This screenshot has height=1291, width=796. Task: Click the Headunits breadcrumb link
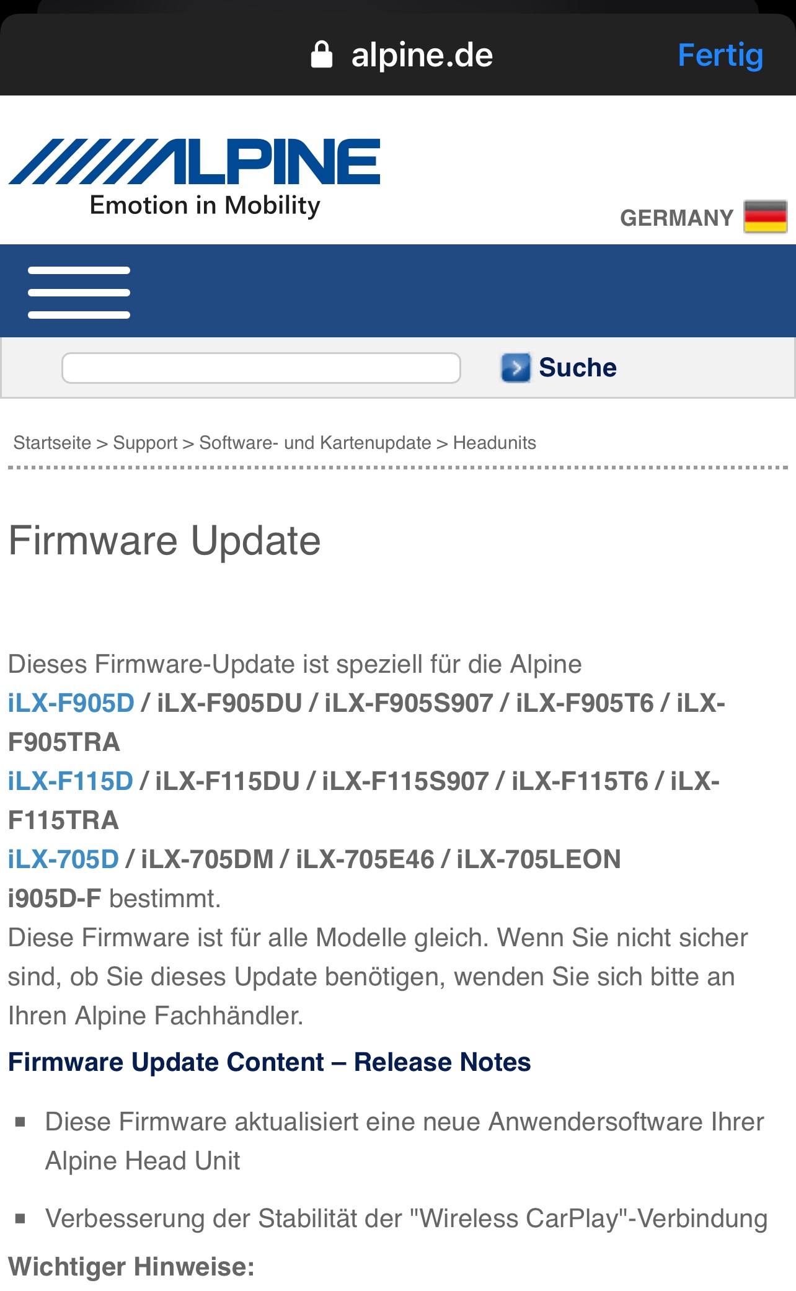pyautogui.click(x=494, y=443)
